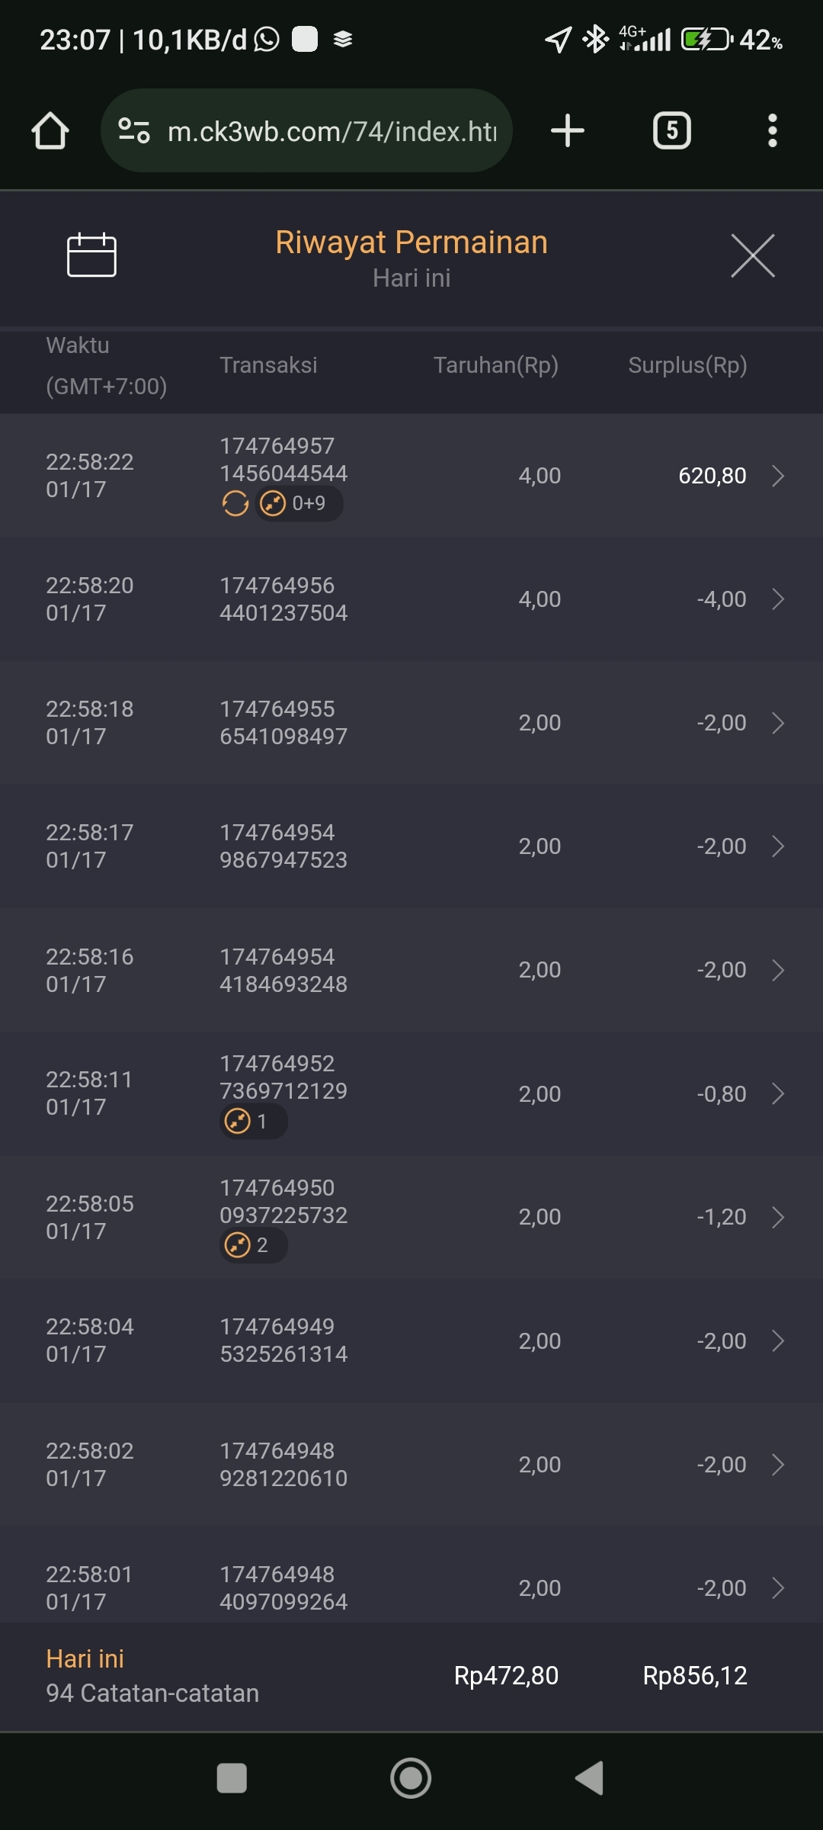Image resolution: width=823 pixels, height=1830 pixels.
Task: Click the URL address bar m.ck3wb.com
Action: tap(331, 131)
